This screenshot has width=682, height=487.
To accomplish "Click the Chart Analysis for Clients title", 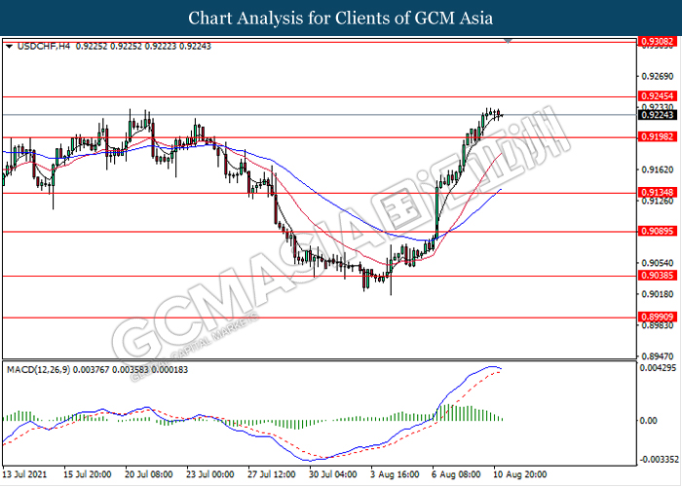I will click(x=341, y=19).
